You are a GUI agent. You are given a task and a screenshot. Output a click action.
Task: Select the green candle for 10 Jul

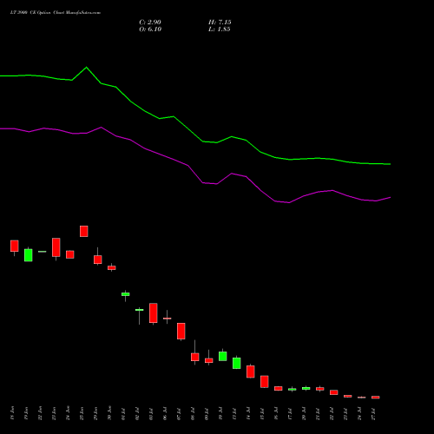(223, 356)
